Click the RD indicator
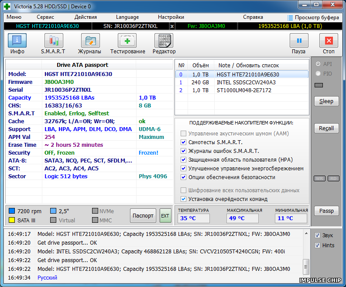Viewport: 346px width, 287px height. tap(333, 178)
